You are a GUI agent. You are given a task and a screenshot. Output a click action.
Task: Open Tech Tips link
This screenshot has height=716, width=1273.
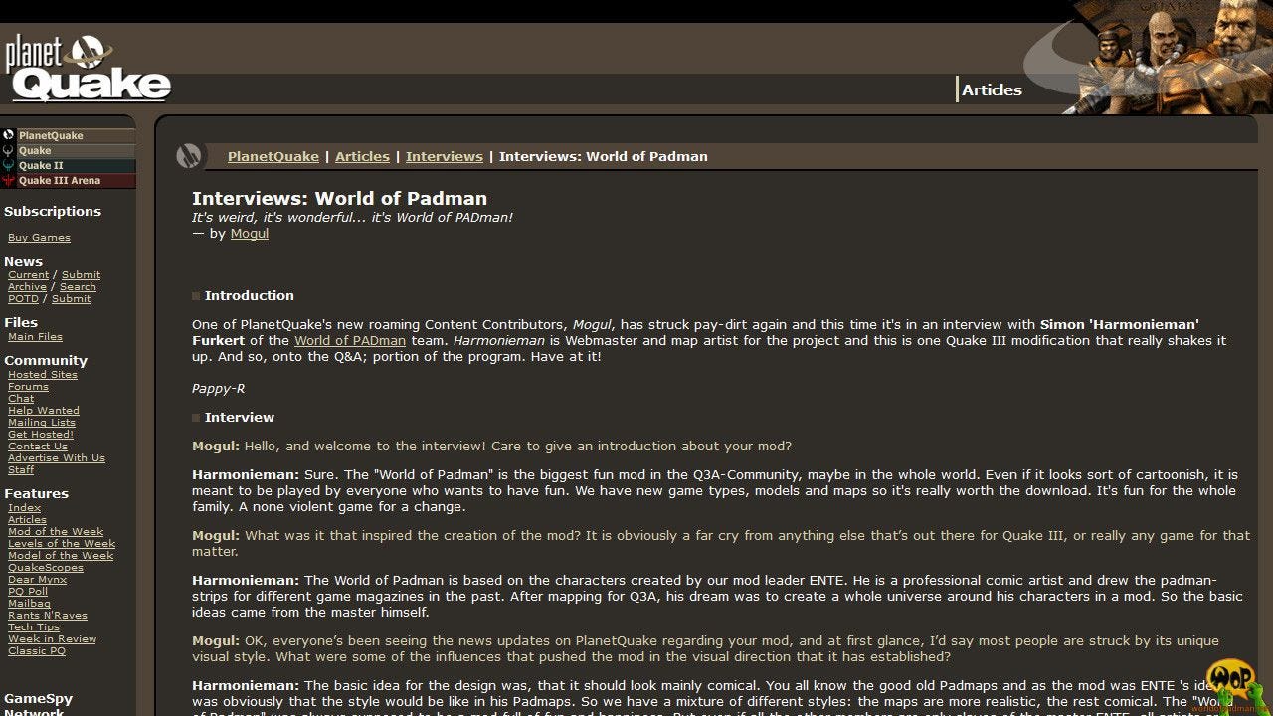34,626
